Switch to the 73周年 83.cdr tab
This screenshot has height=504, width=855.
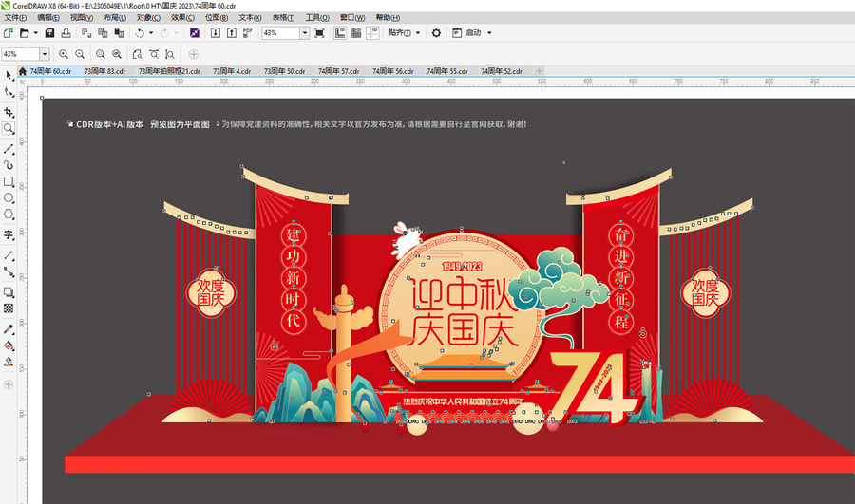coord(104,71)
